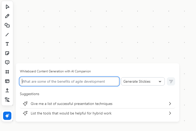Viewport: 196px width, 131px height.
Task: Expand chevron next to presentation techniques suggestion
Action: 170,104
